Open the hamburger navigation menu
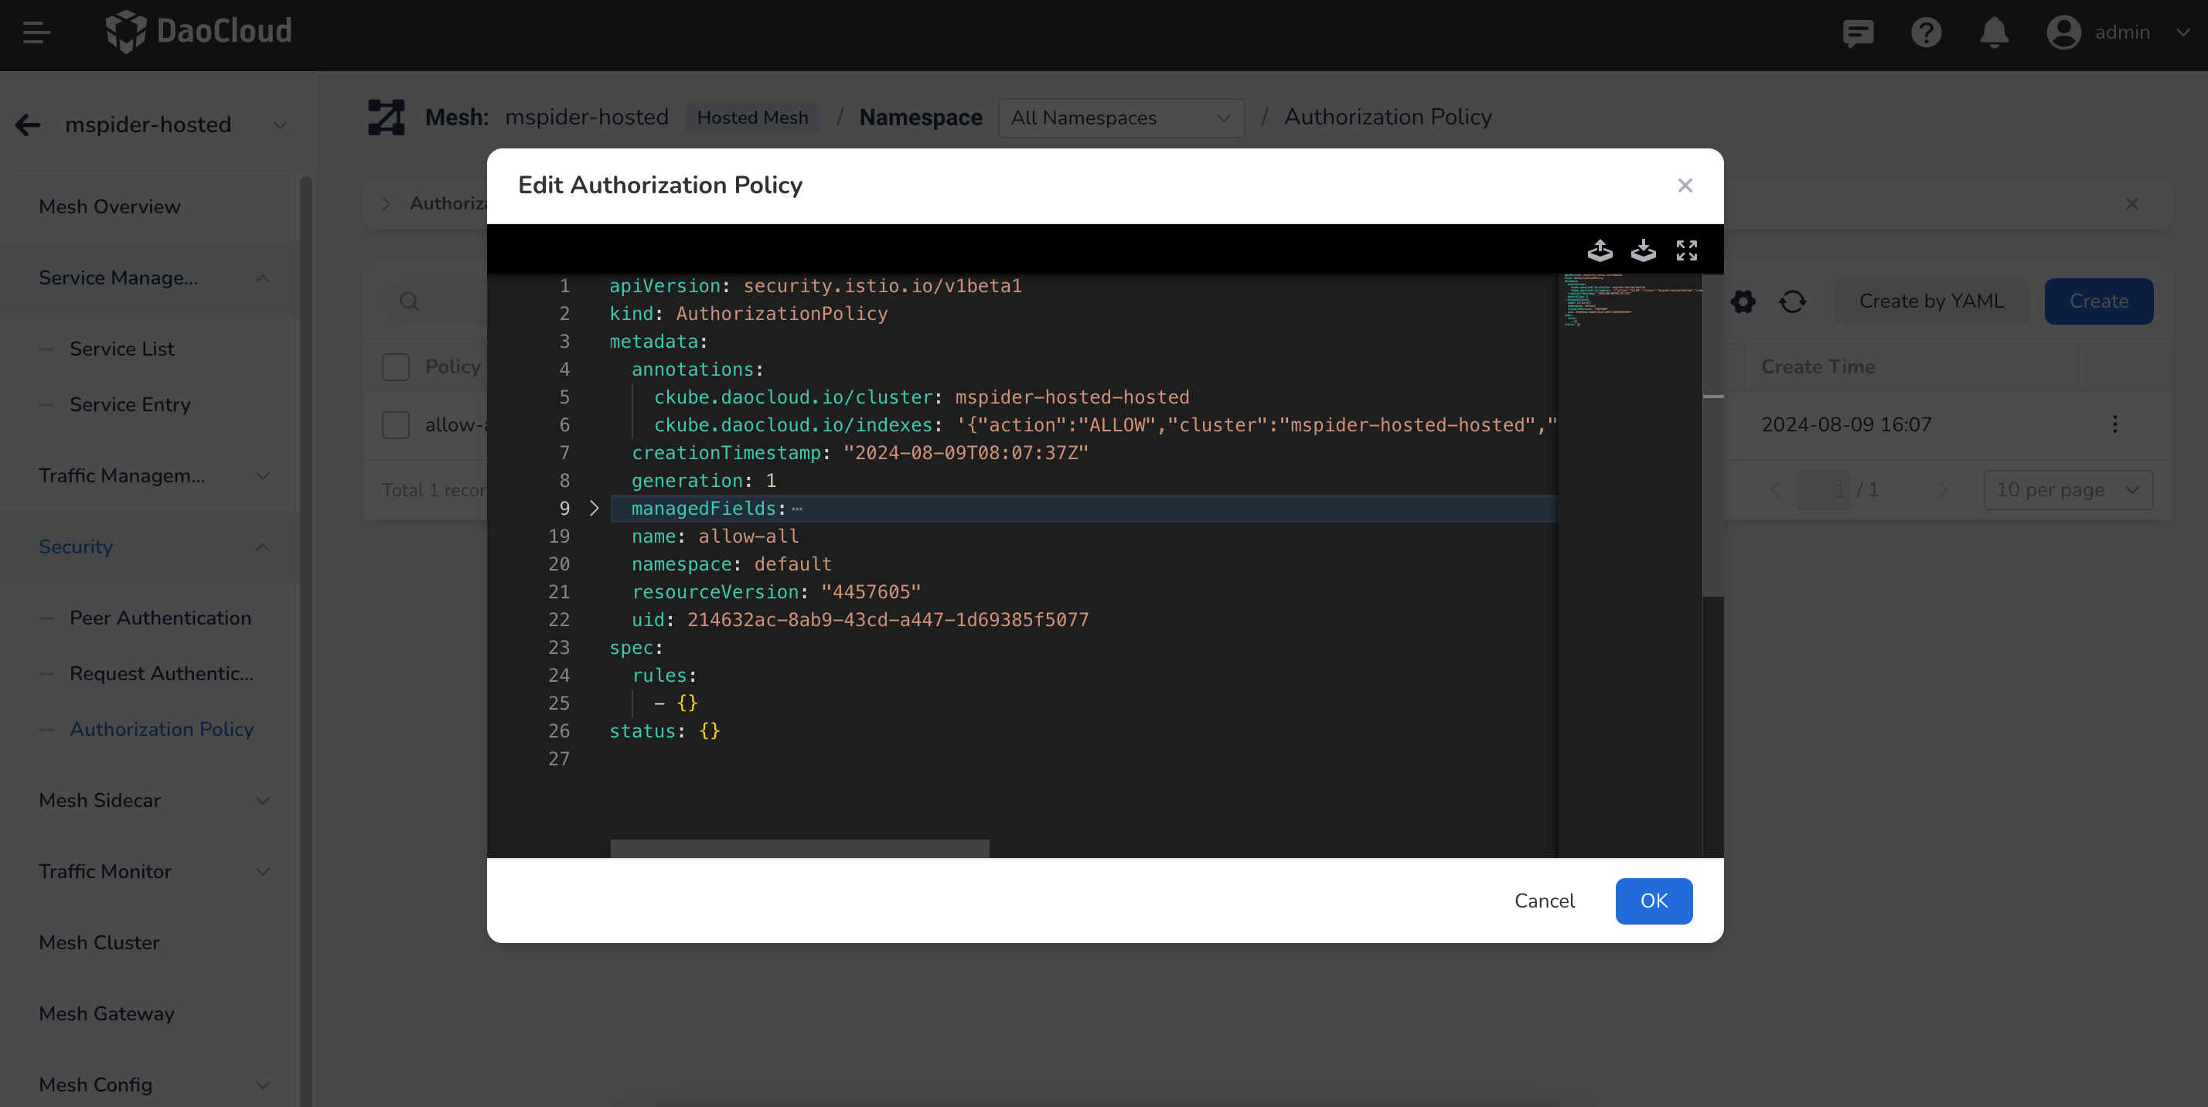 [36, 32]
